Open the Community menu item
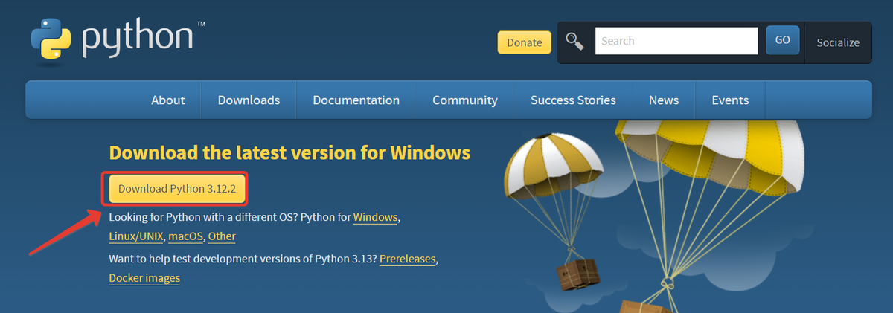This screenshot has height=313, width=893. click(465, 100)
